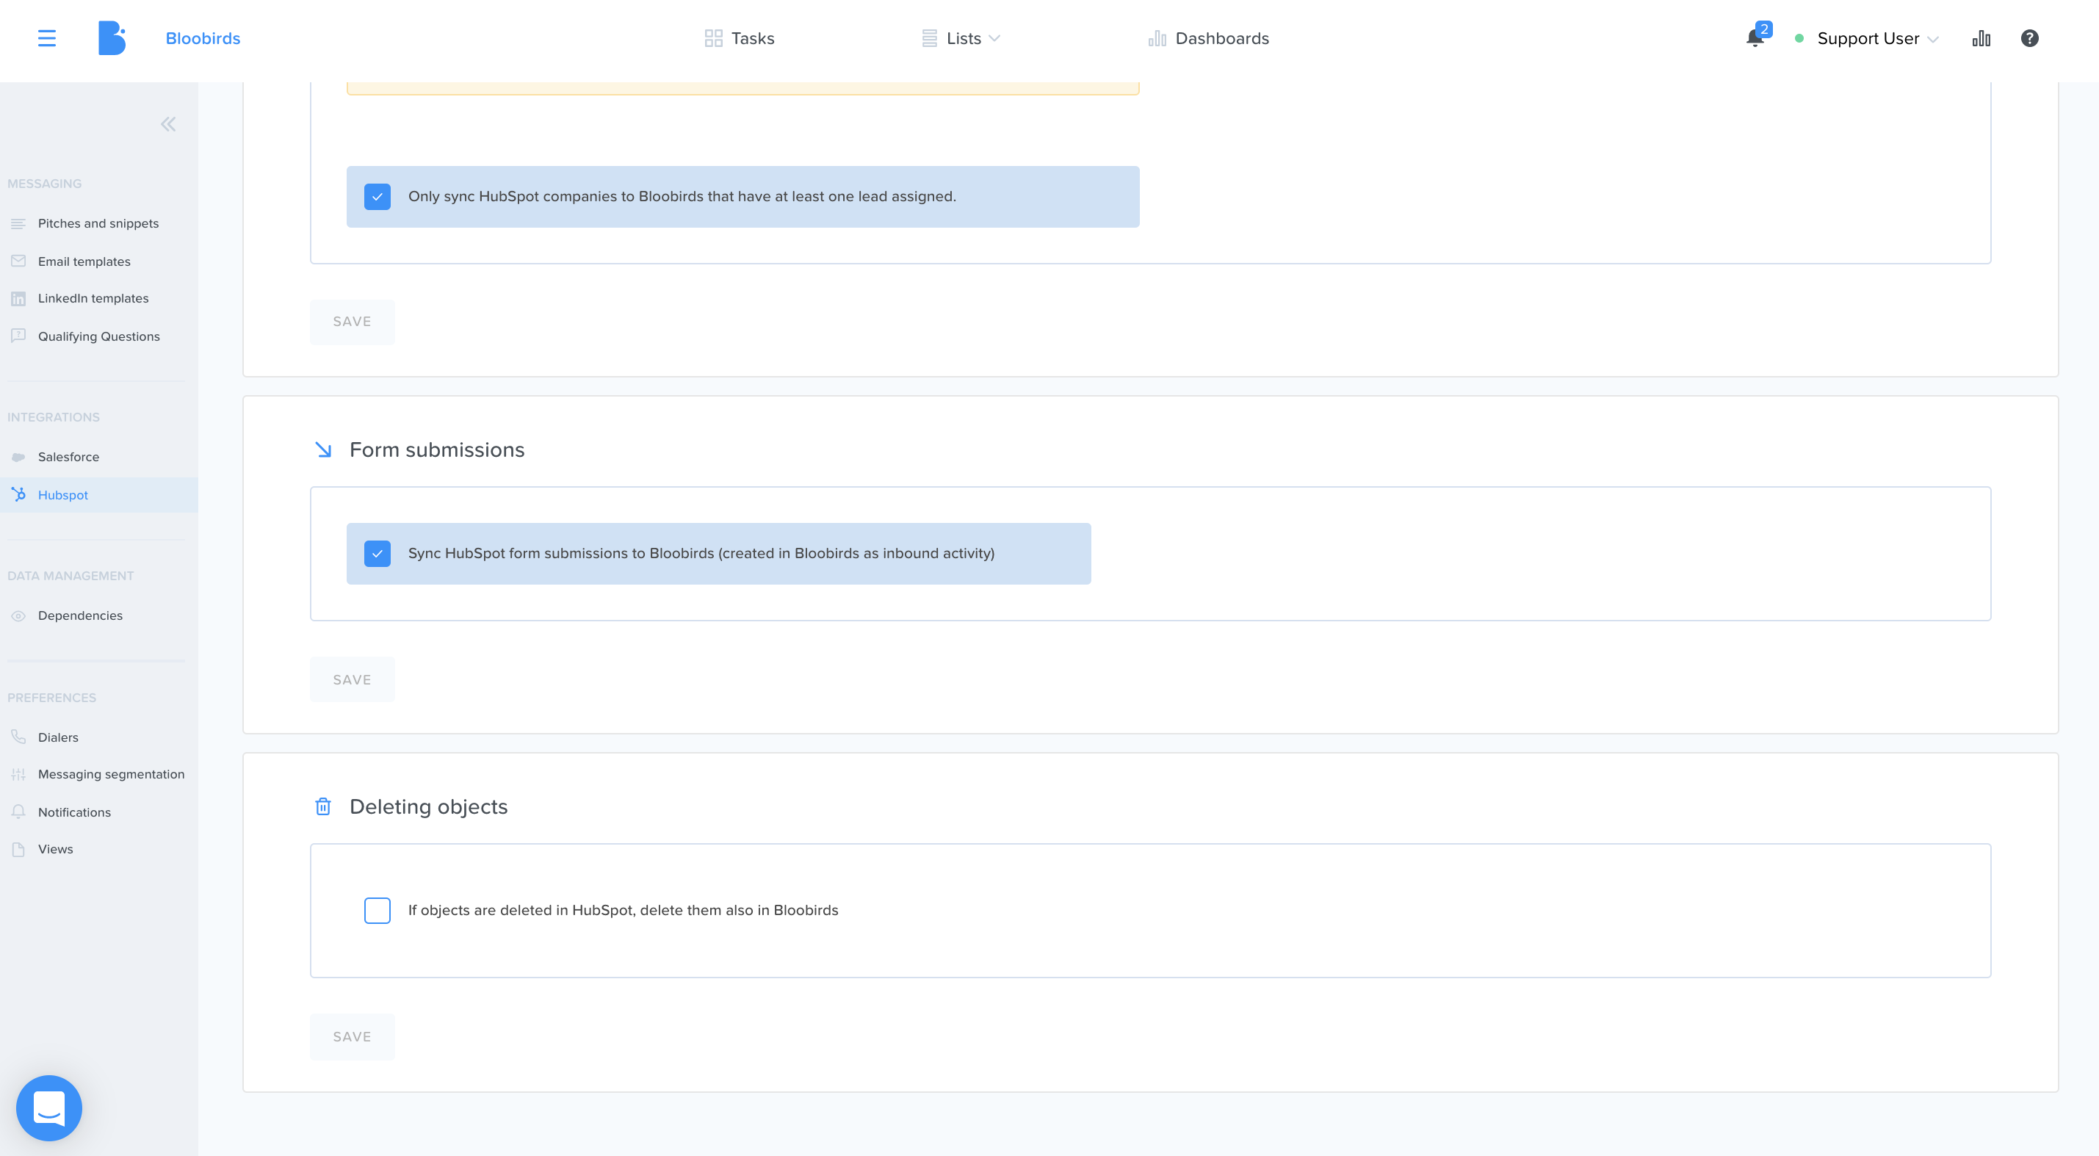
Task: Collapse the sidebar with double chevron
Action: (168, 124)
